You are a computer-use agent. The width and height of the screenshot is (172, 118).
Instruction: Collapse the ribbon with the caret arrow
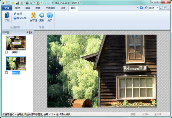tap(138, 8)
